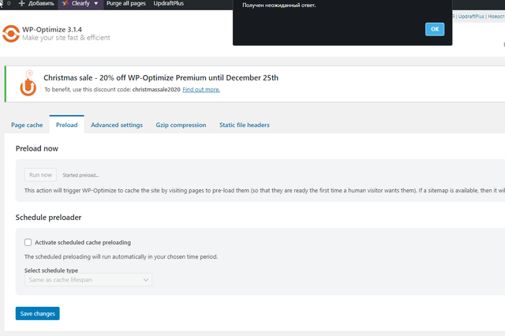Click the UpdraftPlus header link
The height and width of the screenshot is (336, 505).
[471, 17]
